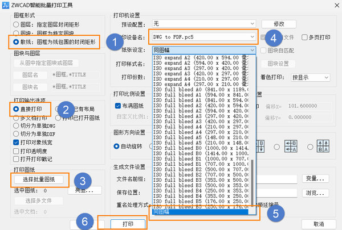
Task: Enable the 多页打印 checkbox
Action: pyautogui.click(x=304, y=37)
